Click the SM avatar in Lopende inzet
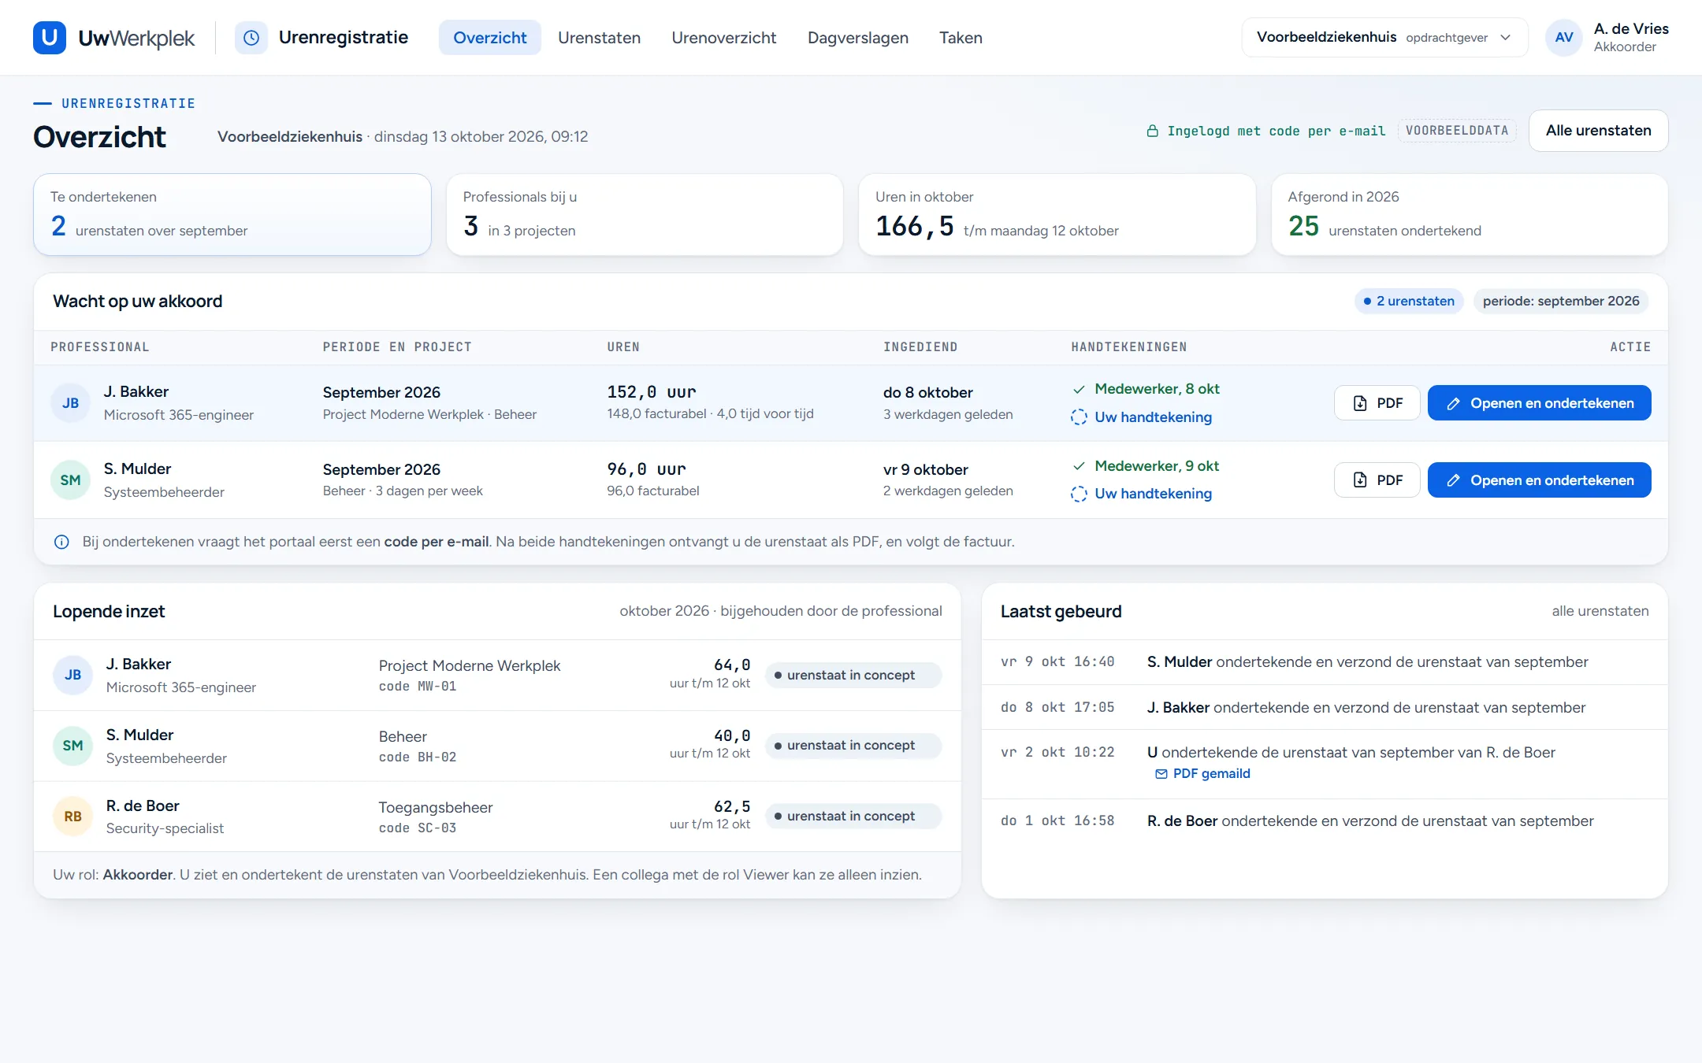The height and width of the screenshot is (1063, 1702). 72,746
